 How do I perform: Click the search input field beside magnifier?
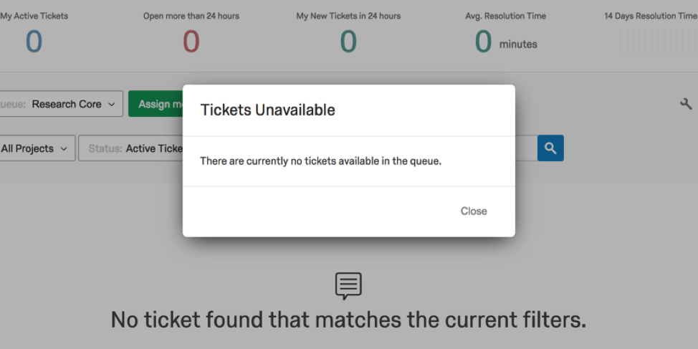(526, 148)
